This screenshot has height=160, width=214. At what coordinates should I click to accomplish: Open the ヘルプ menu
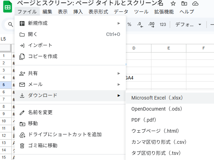(187, 12)
